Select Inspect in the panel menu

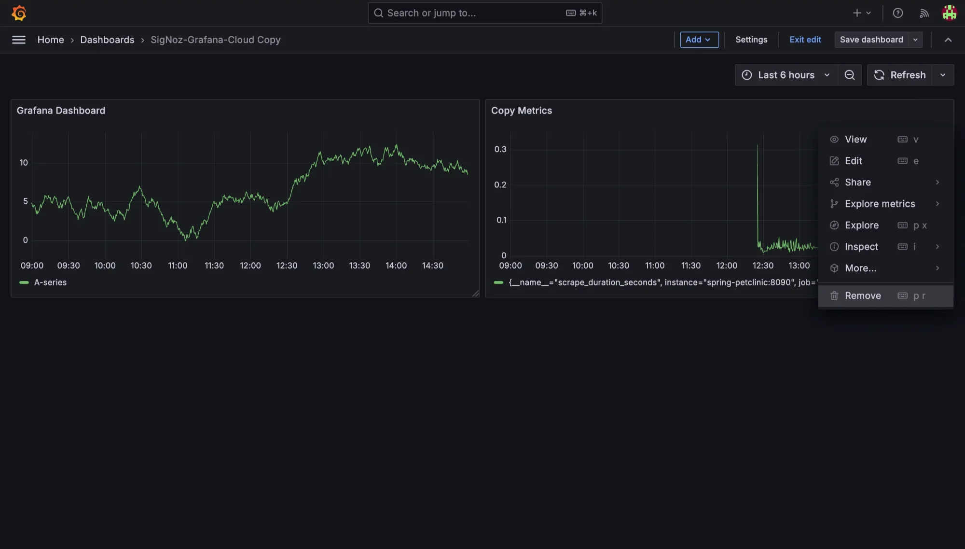pyautogui.click(x=886, y=247)
